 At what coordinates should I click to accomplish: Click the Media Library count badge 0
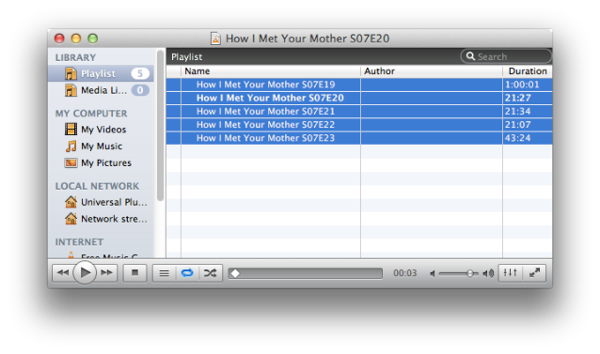(140, 90)
